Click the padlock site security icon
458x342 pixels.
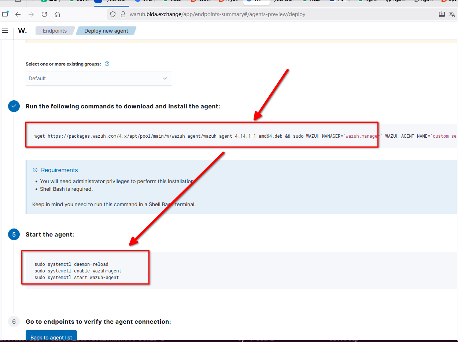[x=122, y=14]
